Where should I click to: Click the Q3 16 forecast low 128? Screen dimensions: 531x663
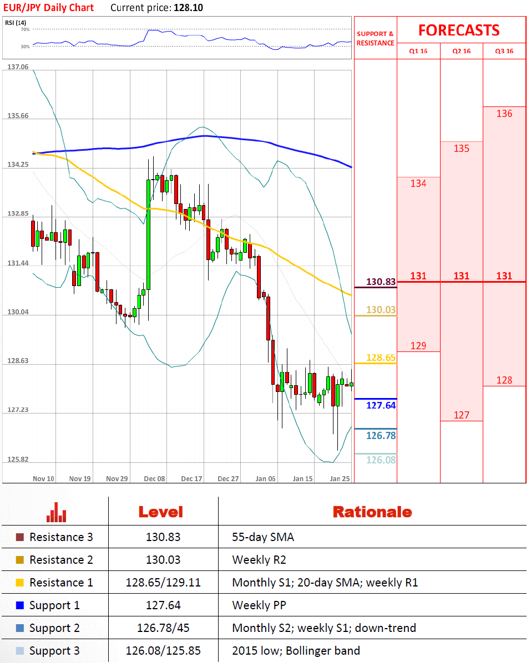coord(504,380)
